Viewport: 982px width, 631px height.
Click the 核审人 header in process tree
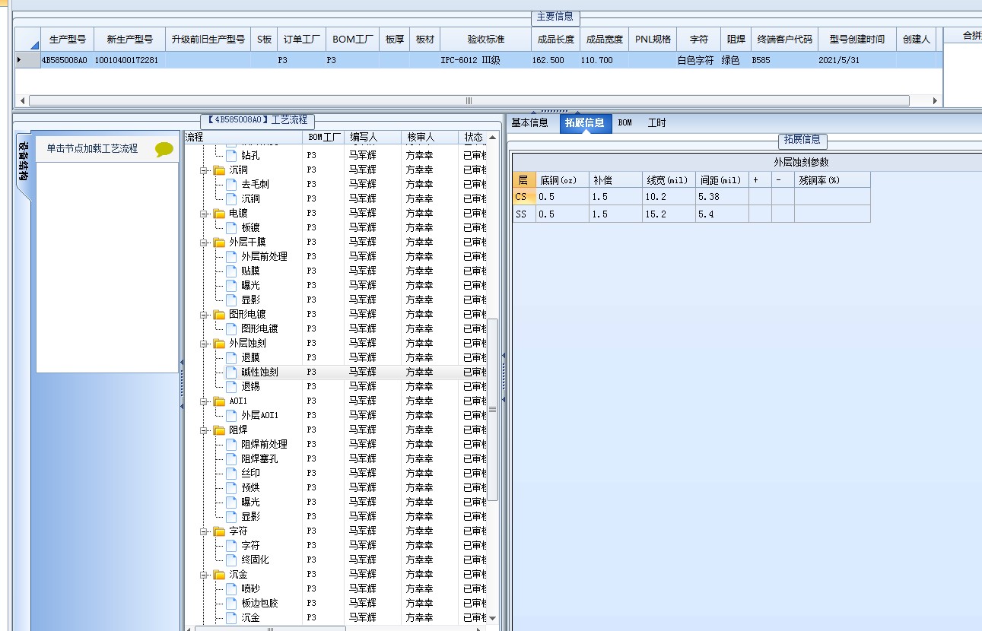click(x=430, y=137)
